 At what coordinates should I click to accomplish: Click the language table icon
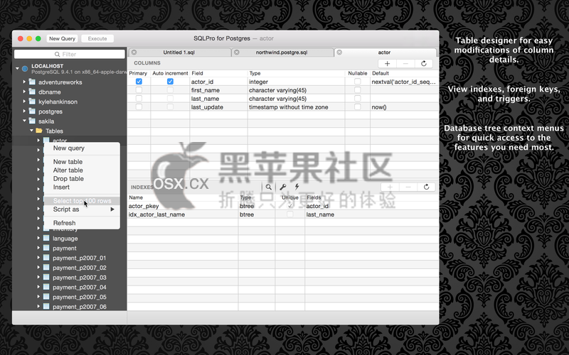(x=46, y=238)
